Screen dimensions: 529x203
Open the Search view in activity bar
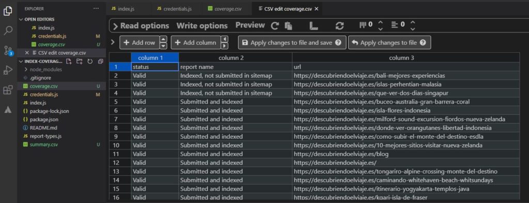[8, 30]
